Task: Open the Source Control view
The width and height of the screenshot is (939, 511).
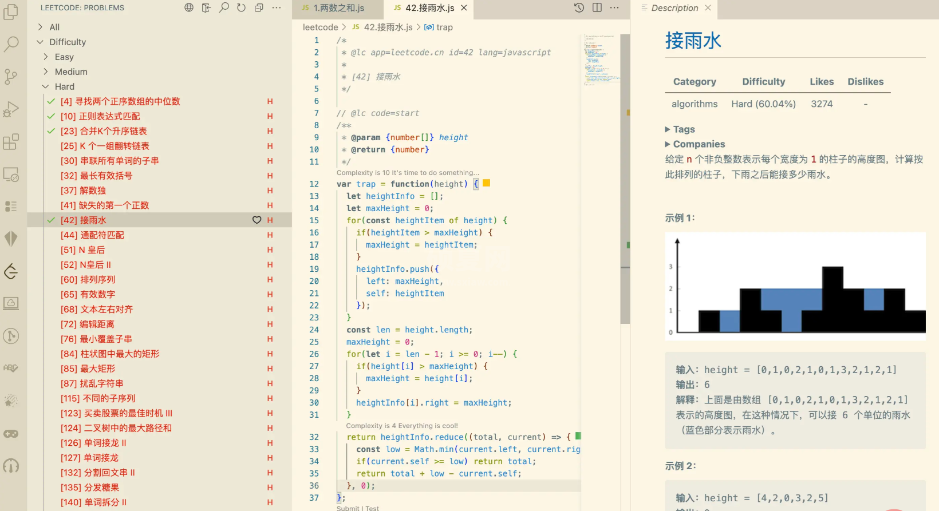Action: click(11, 76)
